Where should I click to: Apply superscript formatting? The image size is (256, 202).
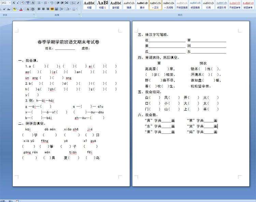[x=4, y=9]
